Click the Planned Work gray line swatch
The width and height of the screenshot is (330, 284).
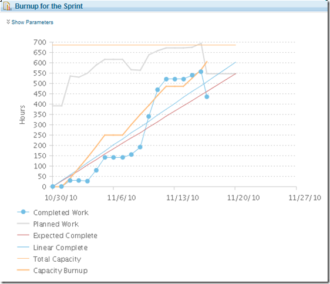coord(23,224)
